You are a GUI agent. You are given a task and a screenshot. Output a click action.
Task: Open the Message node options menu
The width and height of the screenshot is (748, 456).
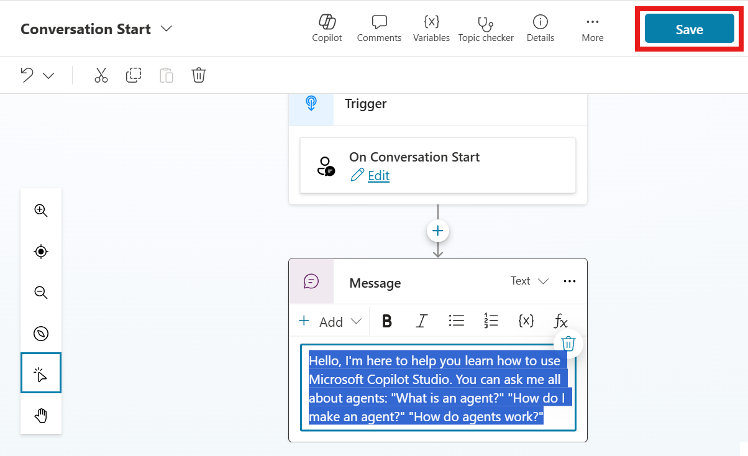[569, 281]
